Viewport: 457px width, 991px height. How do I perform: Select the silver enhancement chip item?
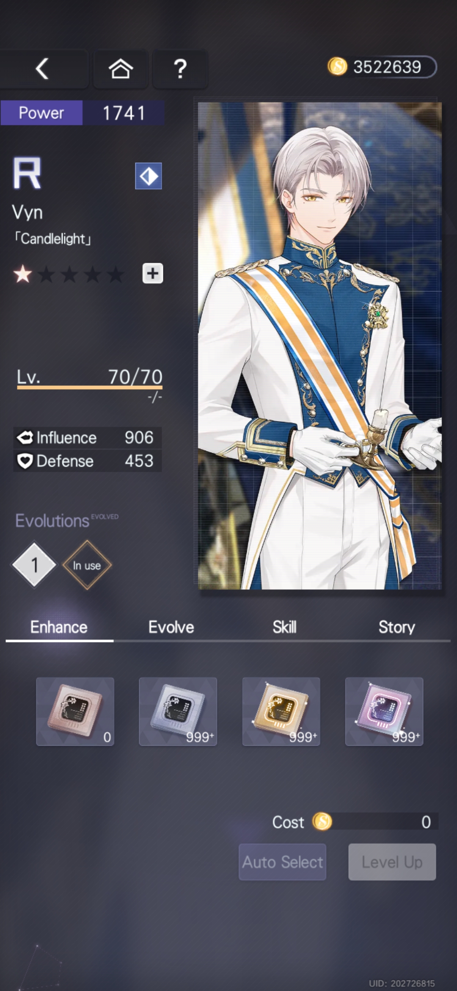(178, 711)
